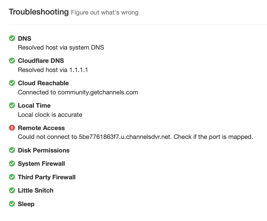
Task: Click the green check beside Little Snitch
Action: pos(12,190)
